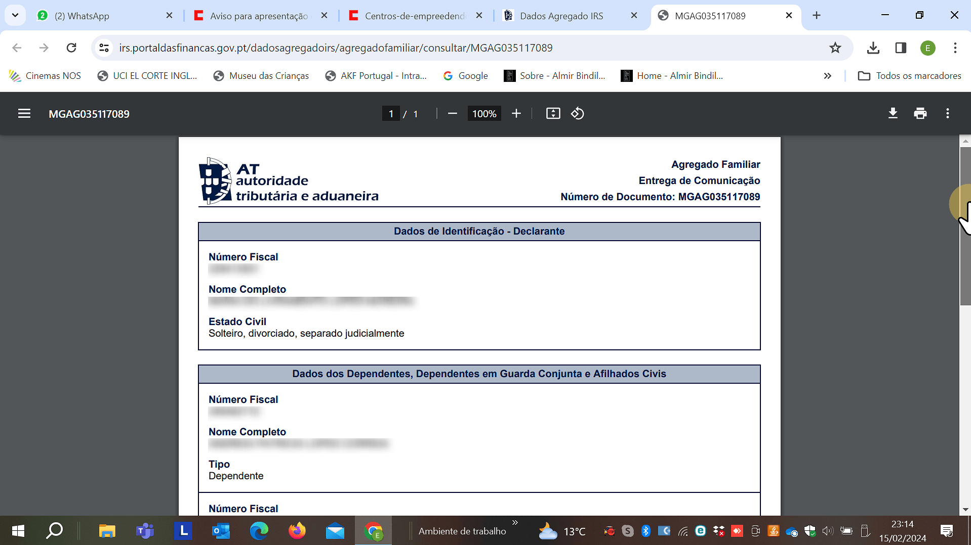Download the PDF from the viewer toolbar

click(x=893, y=114)
